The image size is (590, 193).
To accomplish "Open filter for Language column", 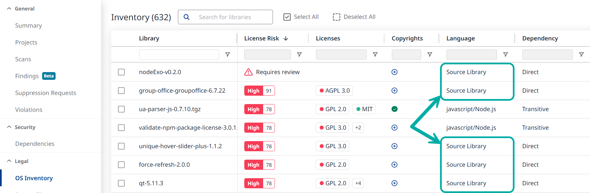I will pos(505,55).
